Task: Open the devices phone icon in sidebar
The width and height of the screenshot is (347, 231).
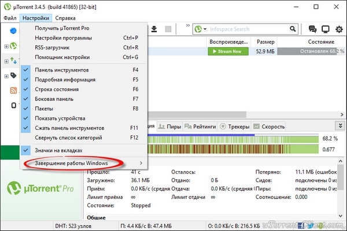Action: [14, 105]
